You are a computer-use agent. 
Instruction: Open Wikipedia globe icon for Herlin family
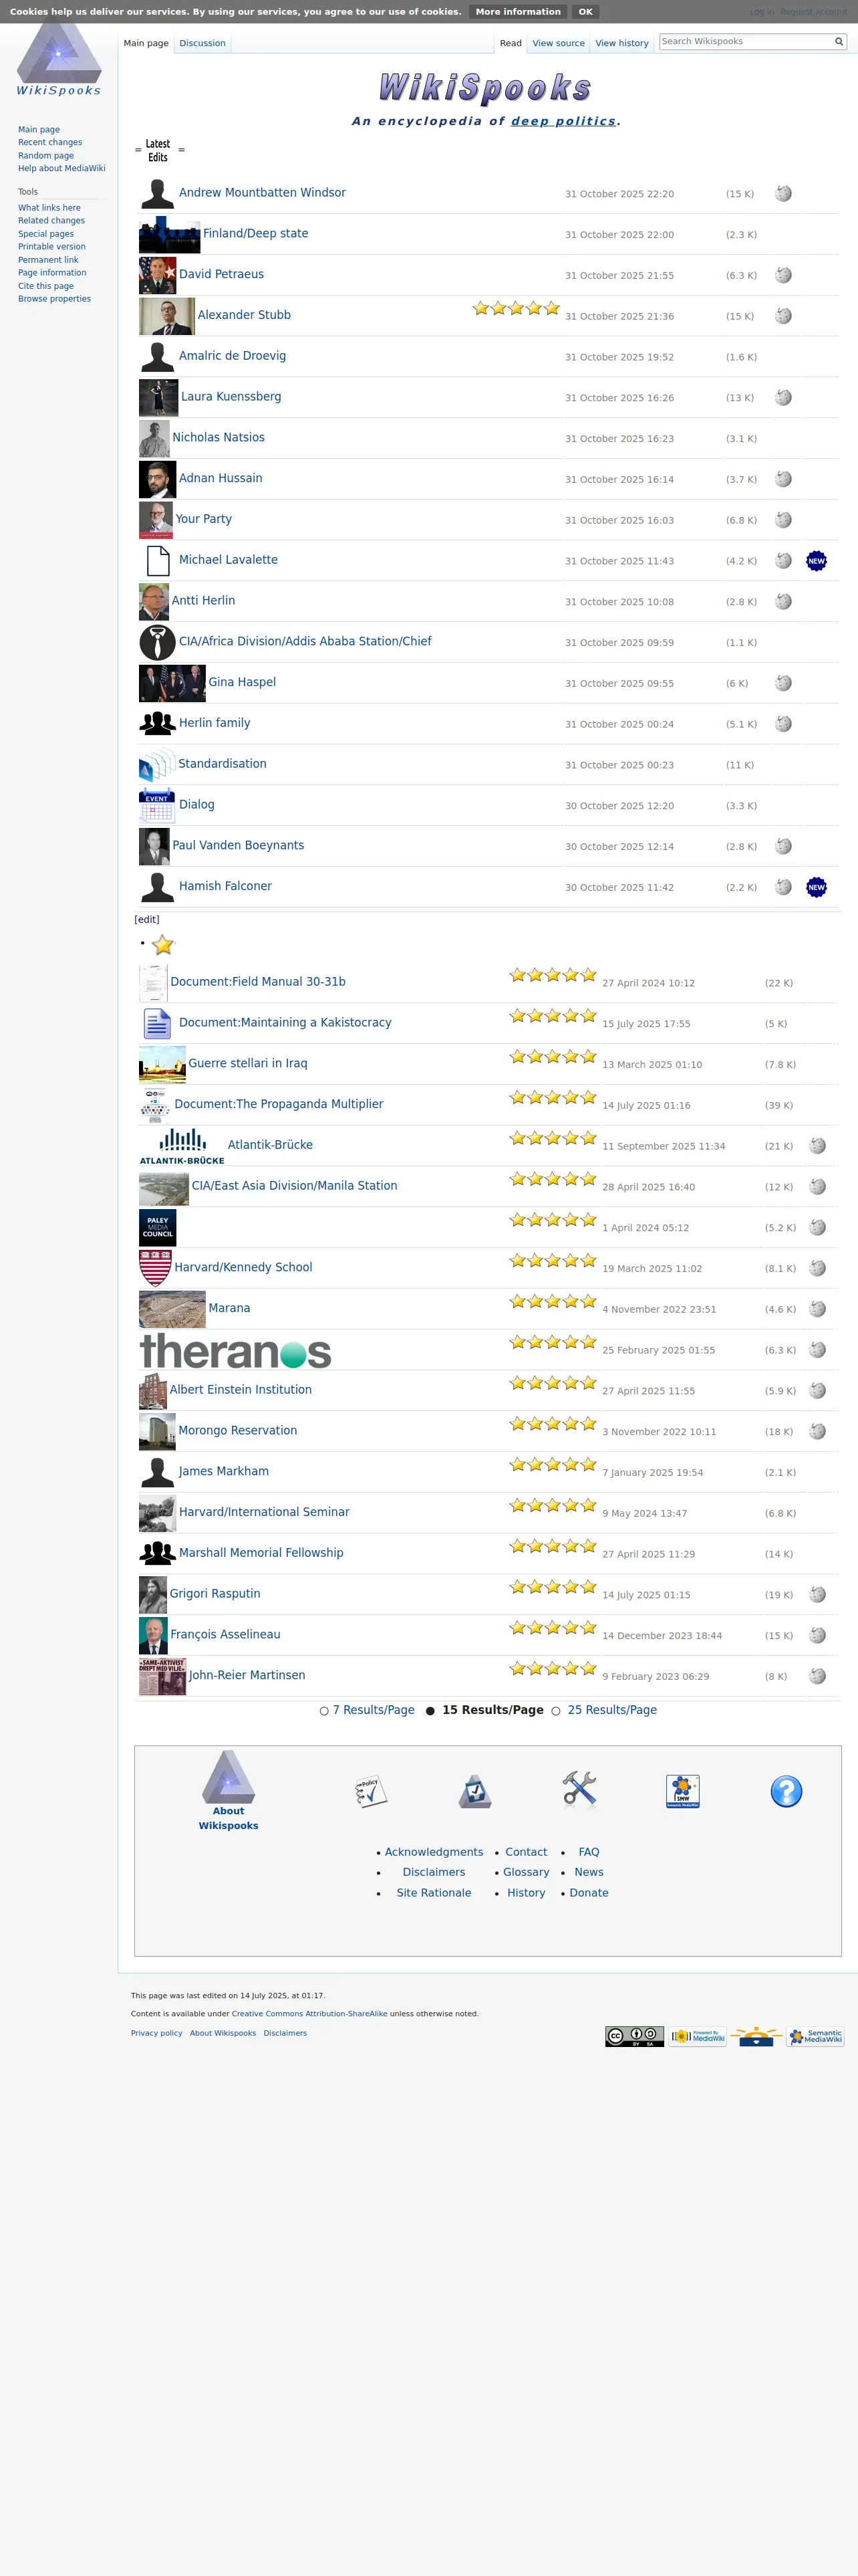(x=784, y=724)
